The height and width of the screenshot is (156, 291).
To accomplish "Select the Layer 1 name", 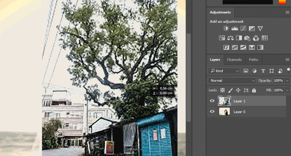I will pyautogui.click(x=239, y=101).
